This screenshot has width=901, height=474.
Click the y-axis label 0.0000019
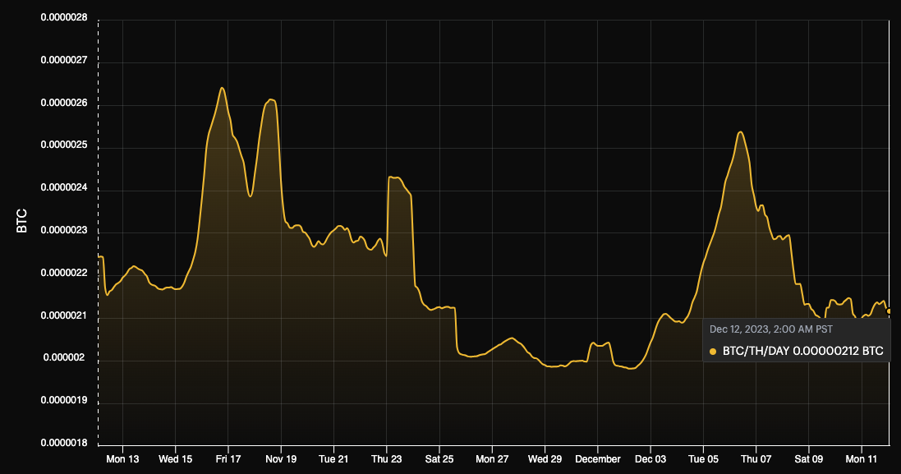coord(64,400)
